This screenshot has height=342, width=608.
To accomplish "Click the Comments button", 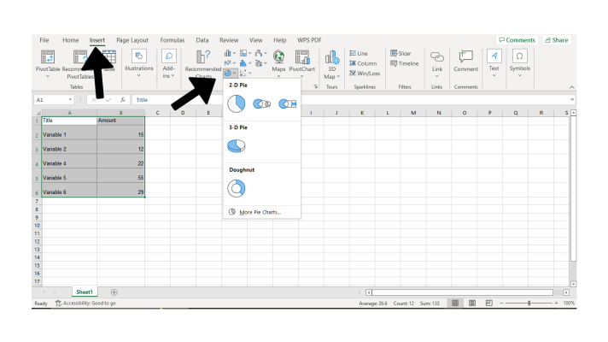I will point(517,40).
